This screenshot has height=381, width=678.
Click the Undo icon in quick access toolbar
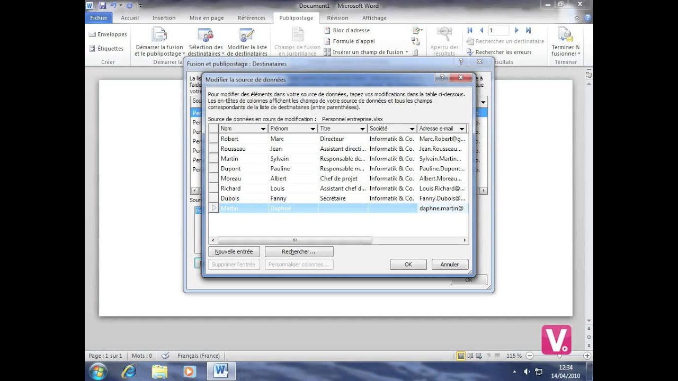coord(113,5)
